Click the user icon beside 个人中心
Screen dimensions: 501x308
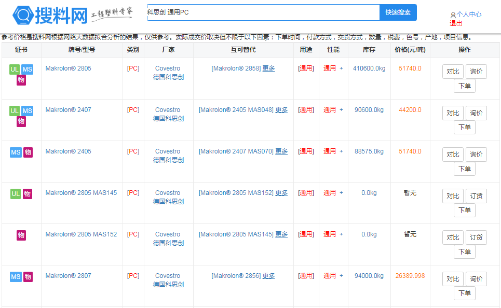[453, 15]
